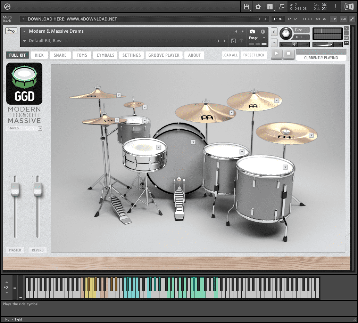
Task: Click the REVERB fader handle
Action: point(38,189)
